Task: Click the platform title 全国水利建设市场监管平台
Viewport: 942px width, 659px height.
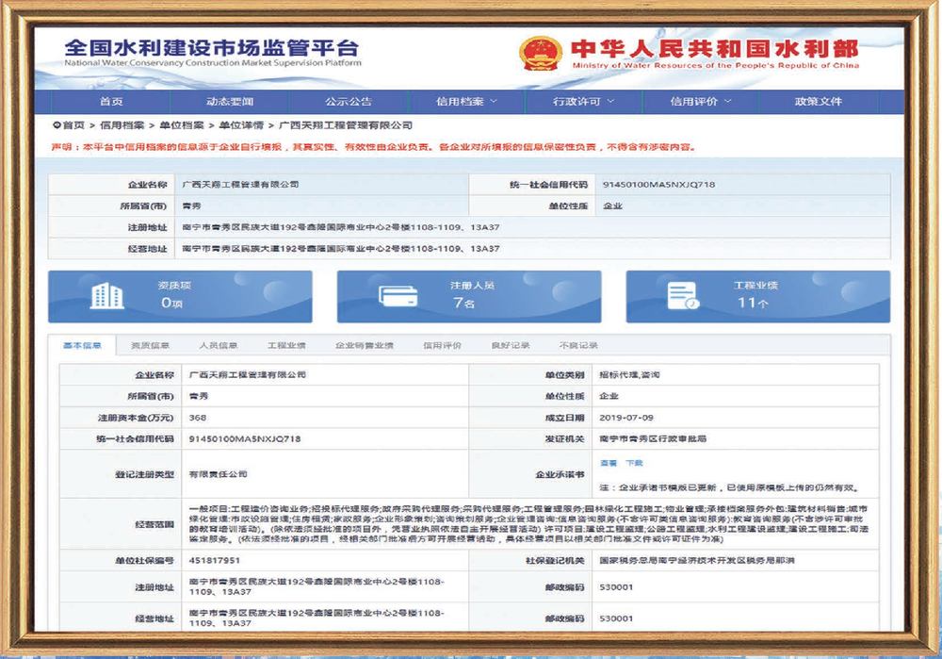Action: point(211,48)
